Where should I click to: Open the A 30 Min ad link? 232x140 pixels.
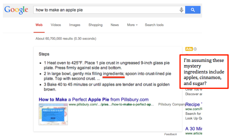[194, 128]
